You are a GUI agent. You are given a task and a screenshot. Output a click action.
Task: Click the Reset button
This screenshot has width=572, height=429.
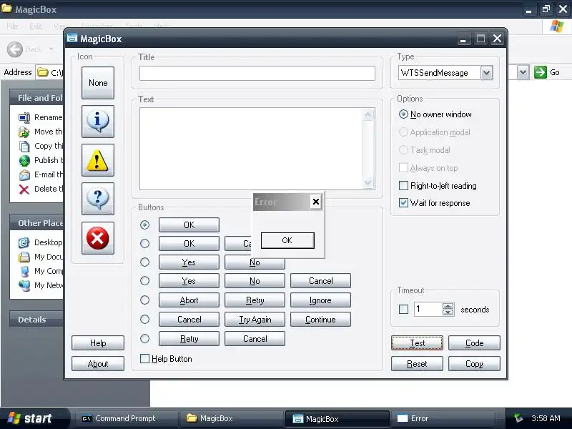click(x=417, y=364)
